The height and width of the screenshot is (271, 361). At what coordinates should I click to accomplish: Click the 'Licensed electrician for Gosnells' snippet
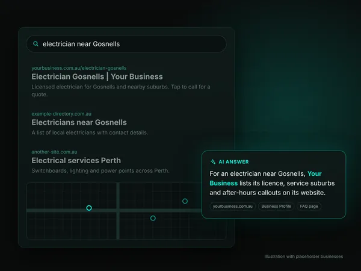pyautogui.click(x=121, y=90)
